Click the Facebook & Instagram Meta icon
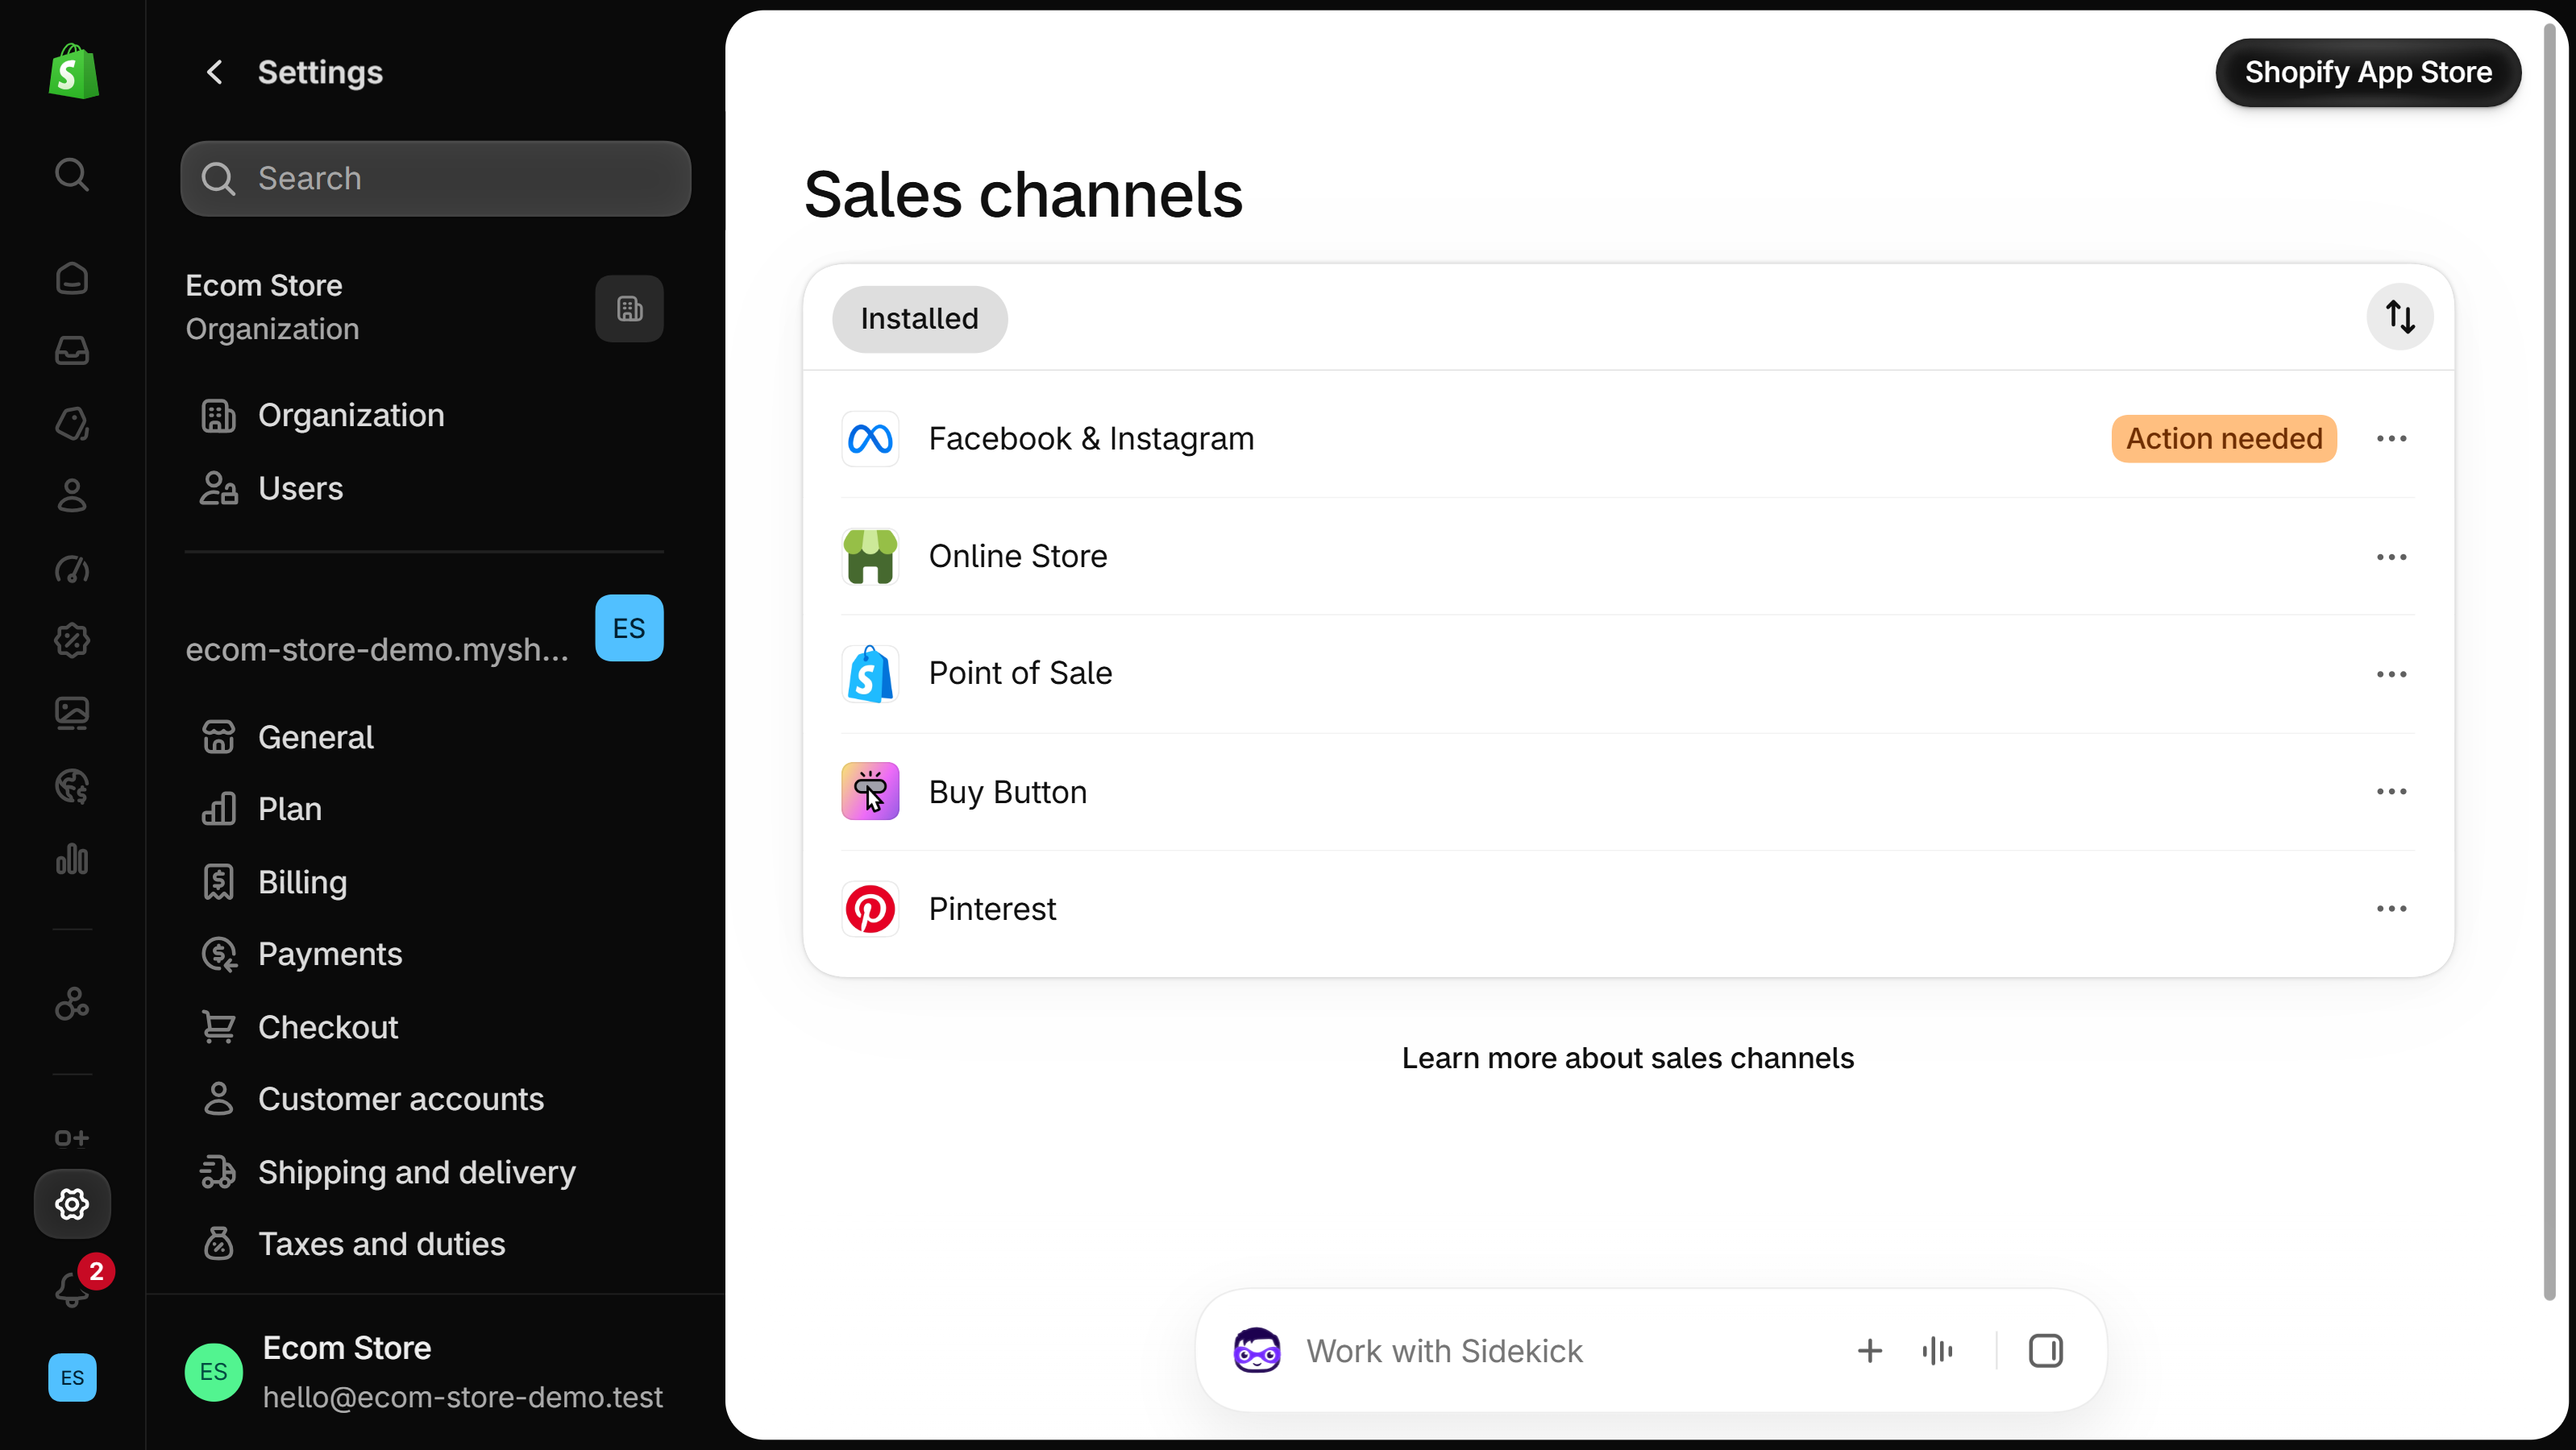The image size is (2576, 1450). tap(870, 439)
